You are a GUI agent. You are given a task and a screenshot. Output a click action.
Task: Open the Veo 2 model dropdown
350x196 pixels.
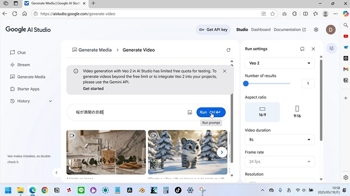279,63
